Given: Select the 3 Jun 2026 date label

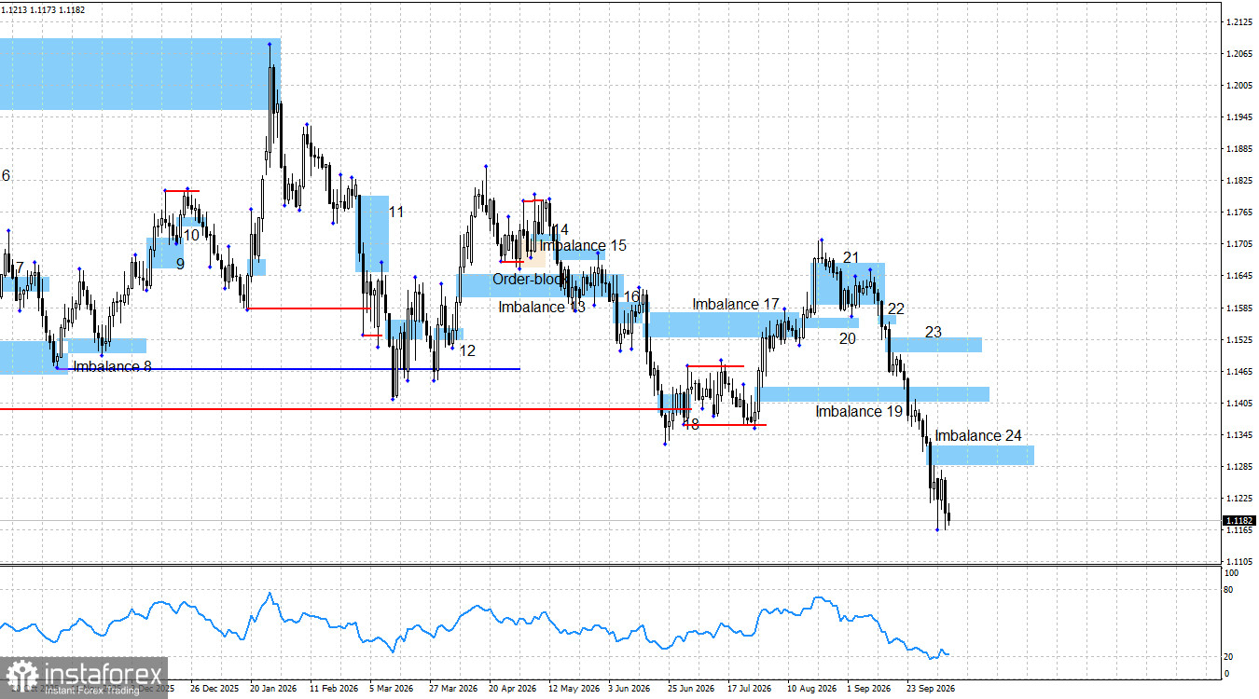Looking at the screenshot, I should 629,690.
